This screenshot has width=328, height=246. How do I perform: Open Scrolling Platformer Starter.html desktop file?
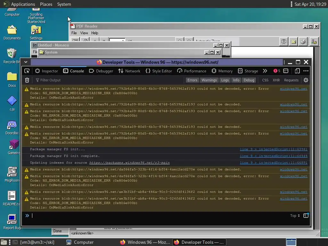[36, 16]
